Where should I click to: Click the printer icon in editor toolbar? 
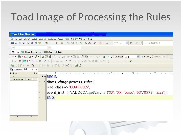click(x=63, y=57)
